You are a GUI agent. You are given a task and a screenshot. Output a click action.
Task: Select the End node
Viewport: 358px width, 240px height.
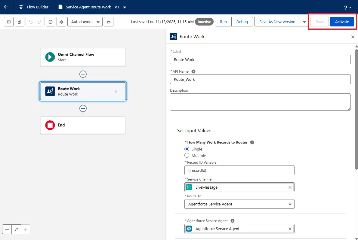point(83,125)
